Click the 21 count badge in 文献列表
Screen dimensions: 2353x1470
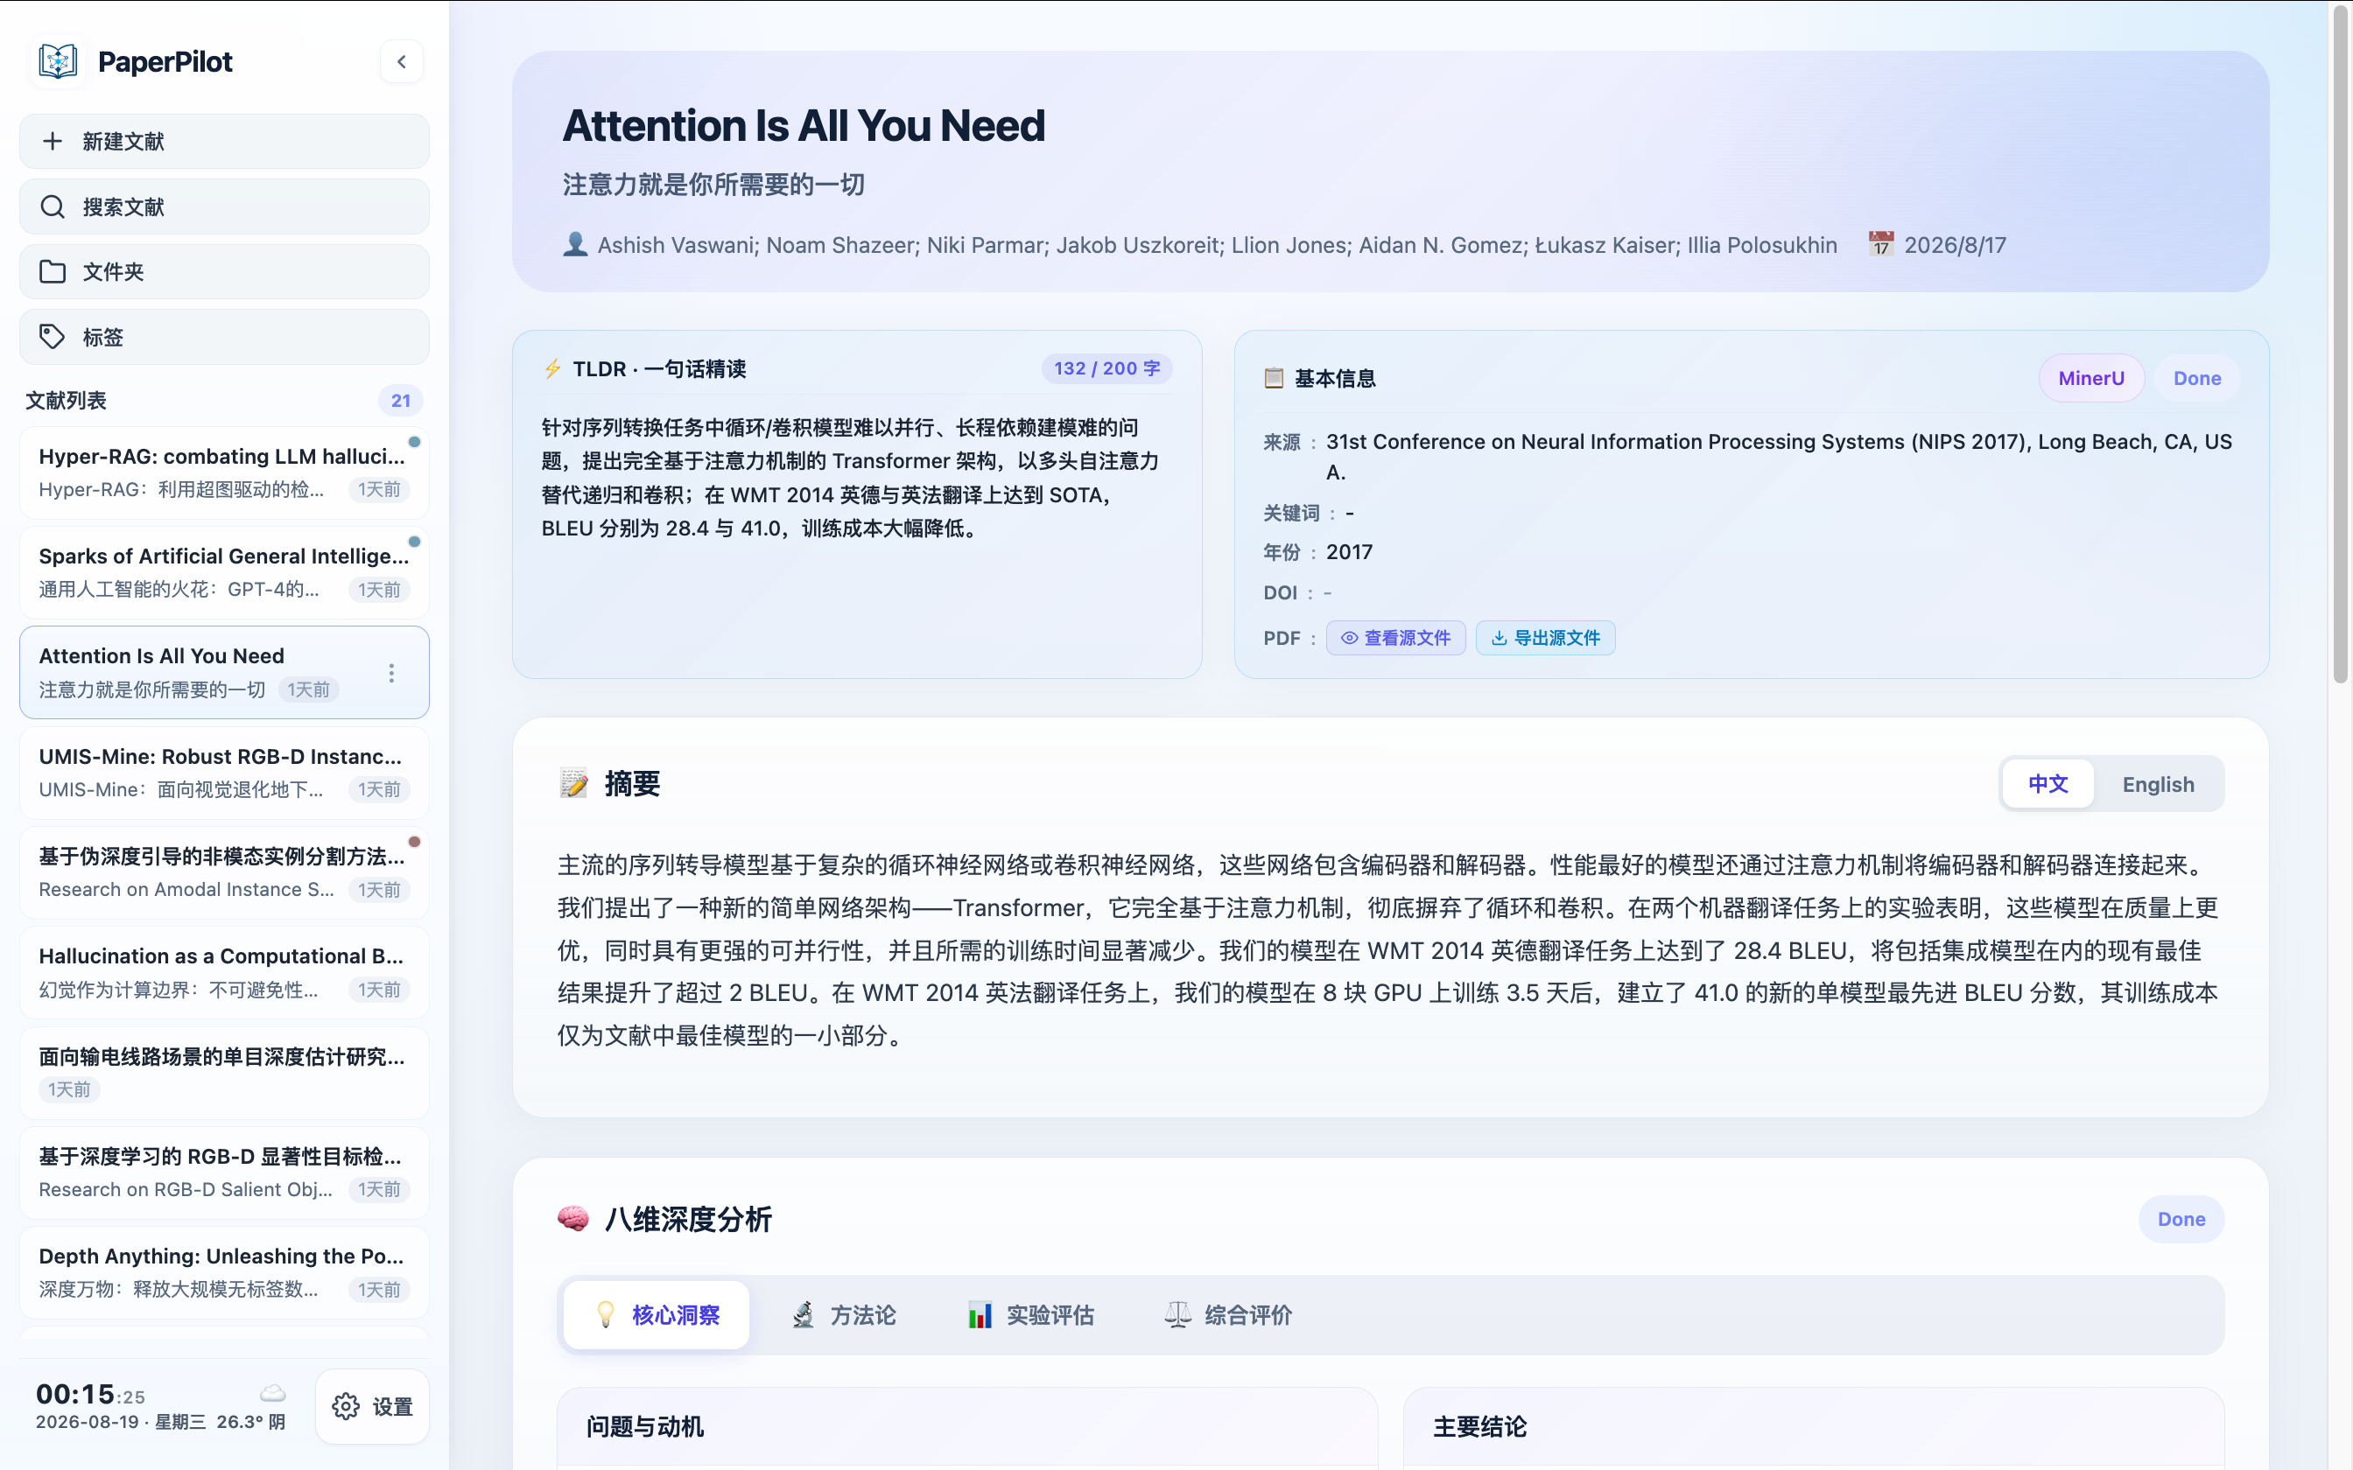[401, 401]
